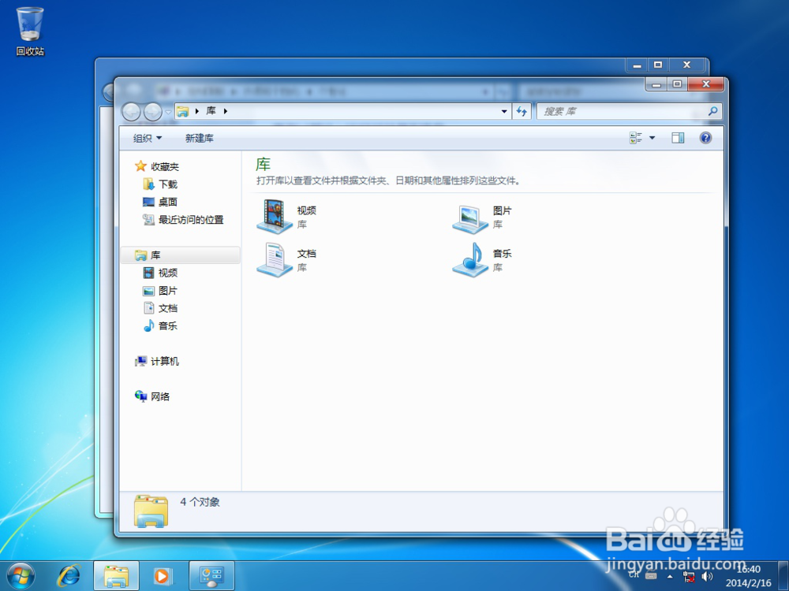Open the 音乐 library icon in main pane
The height and width of the screenshot is (591, 789).
click(x=470, y=260)
